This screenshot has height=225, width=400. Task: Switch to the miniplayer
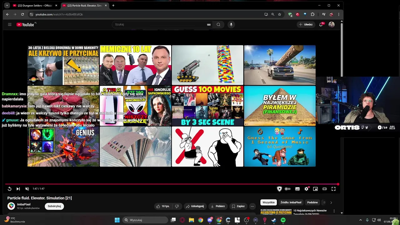pos(315,189)
